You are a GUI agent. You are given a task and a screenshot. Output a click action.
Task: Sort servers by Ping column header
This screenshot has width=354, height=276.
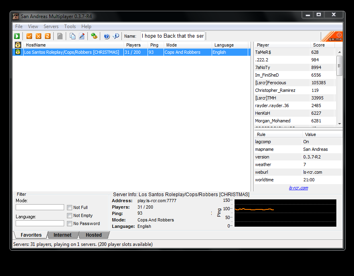pos(155,45)
